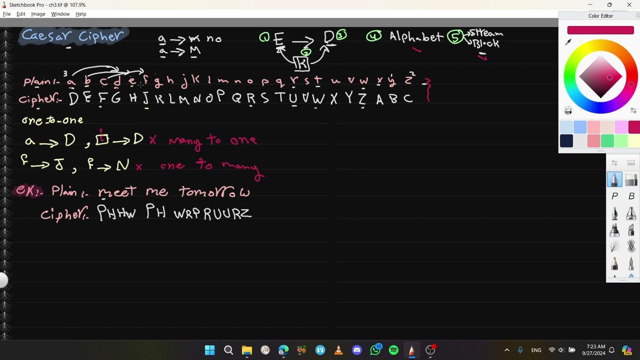
Task: Open the File menu
Action: coord(6,14)
